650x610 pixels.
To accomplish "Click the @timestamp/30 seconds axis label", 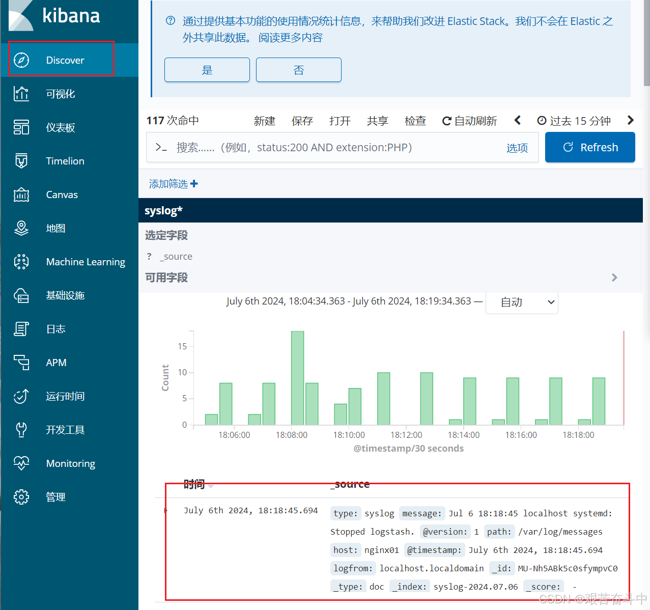I will point(409,448).
